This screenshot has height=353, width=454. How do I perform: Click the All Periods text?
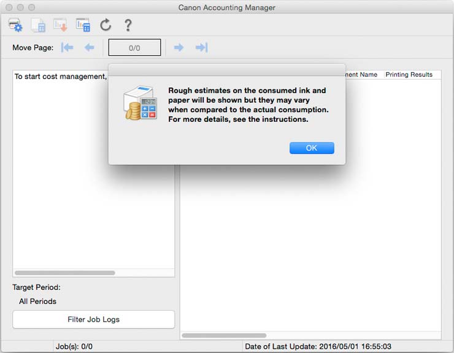coord(37,301)
